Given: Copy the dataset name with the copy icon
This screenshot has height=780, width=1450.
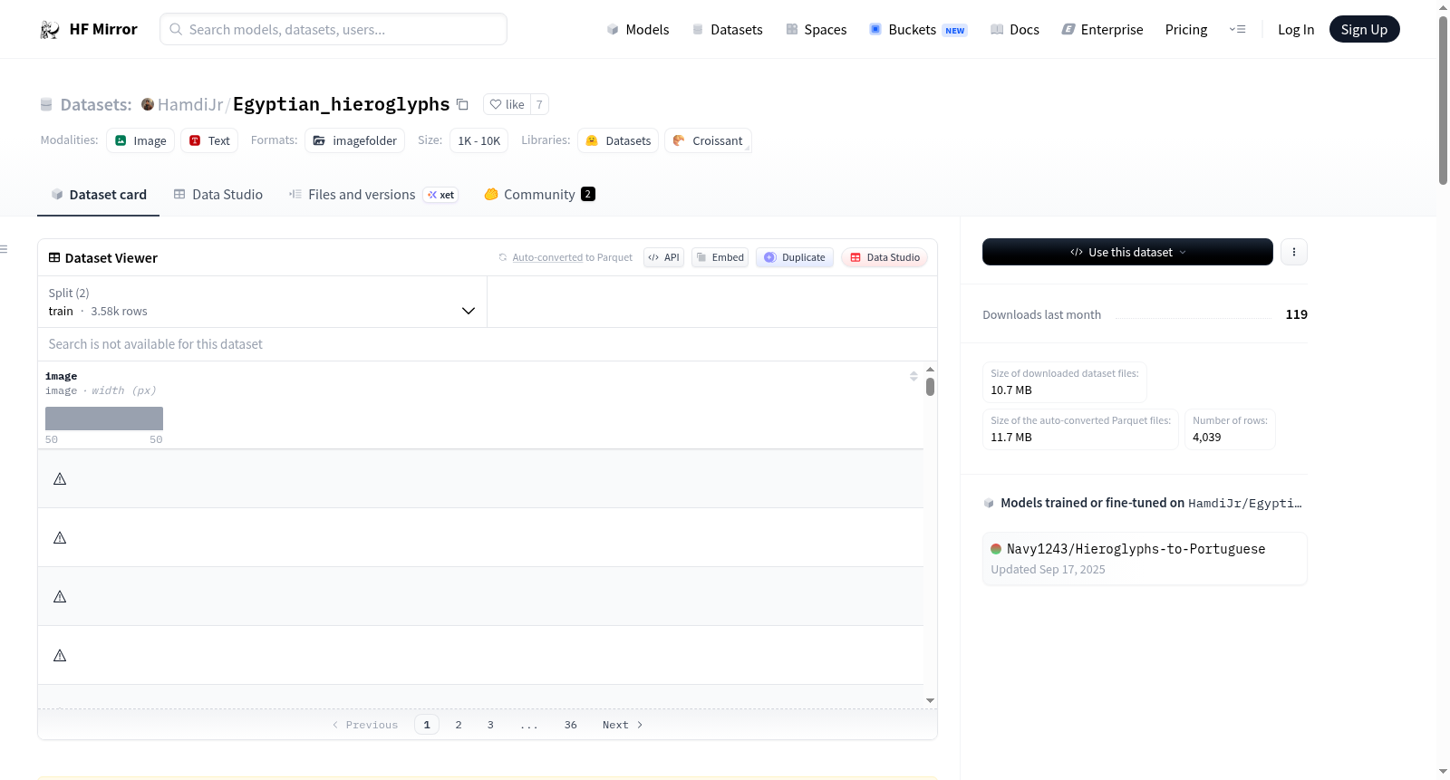Looking at the screenshot, I should pos(462,104).
